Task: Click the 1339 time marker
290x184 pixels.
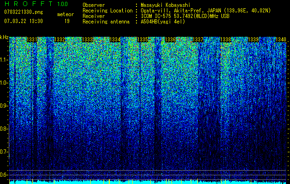Action: coord(253,40)
